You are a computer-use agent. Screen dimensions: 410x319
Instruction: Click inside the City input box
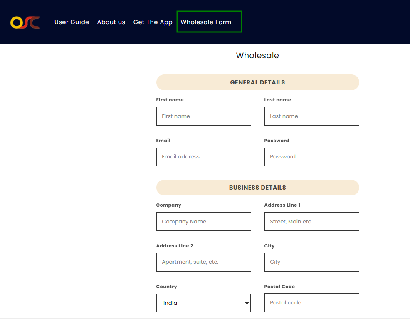point(311,262)
